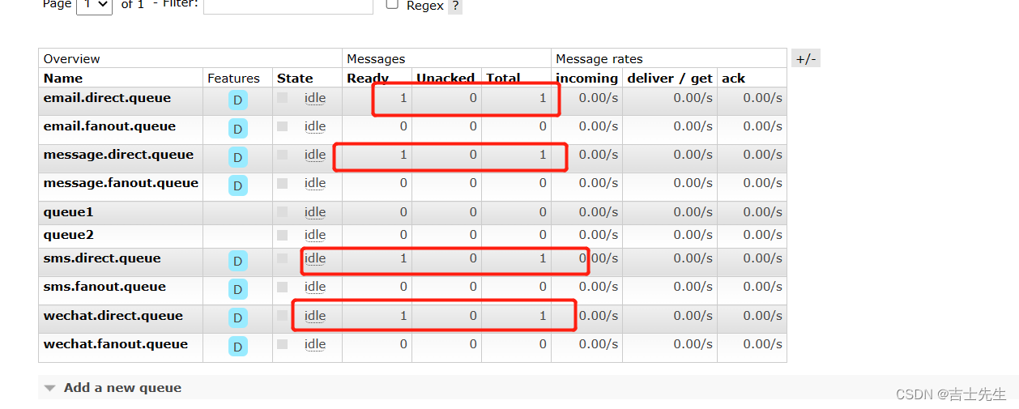Click state indicator square for email.direct.queue
The width and height of the screenshot is (1019, 409).
point(282,98)
